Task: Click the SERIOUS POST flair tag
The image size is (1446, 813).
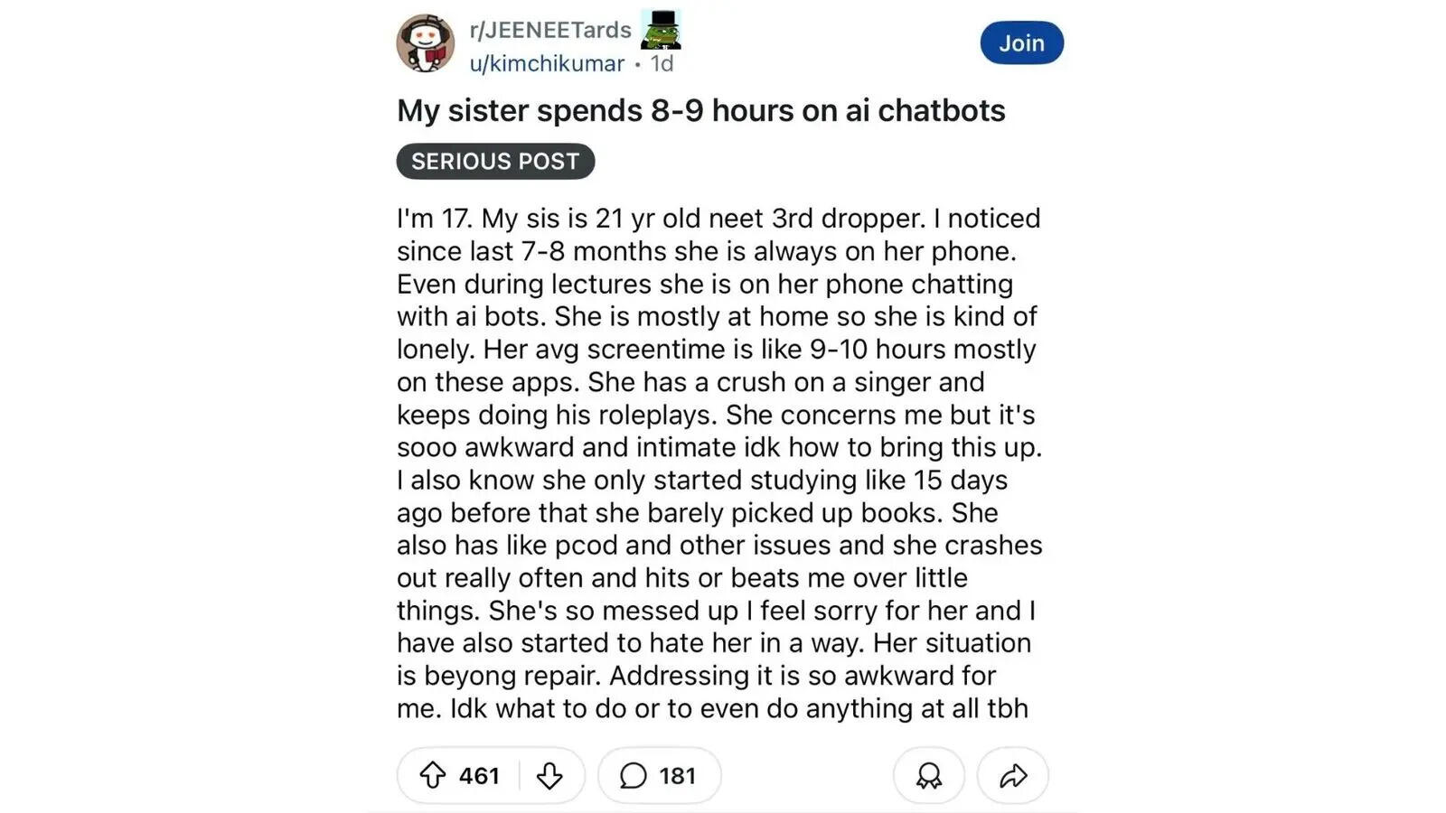Action: pyautogui.click(x=495, y=162)
